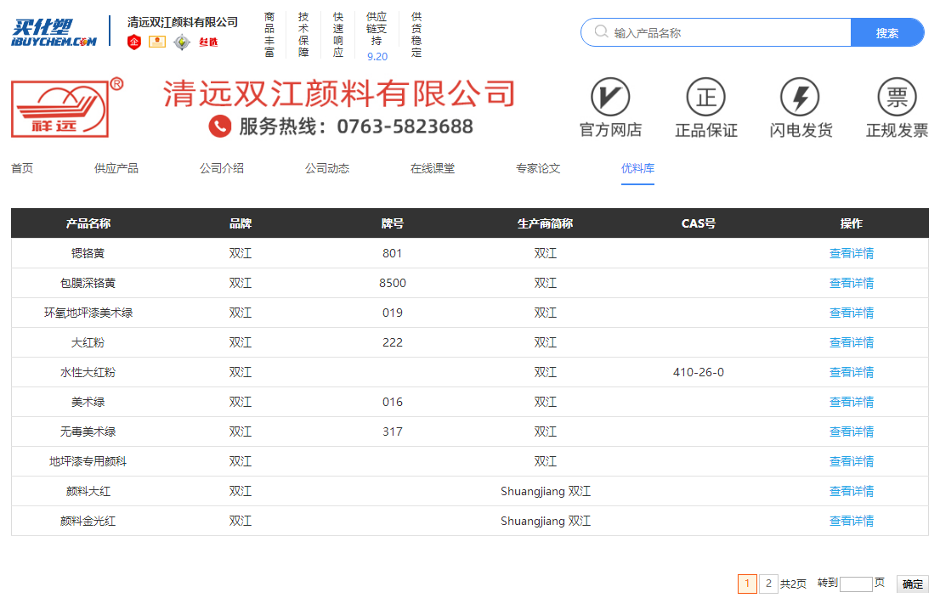This screenshot has width=940, height=598.
Task: Open the 公司动态 navigation tab
Action: point(327,168)
